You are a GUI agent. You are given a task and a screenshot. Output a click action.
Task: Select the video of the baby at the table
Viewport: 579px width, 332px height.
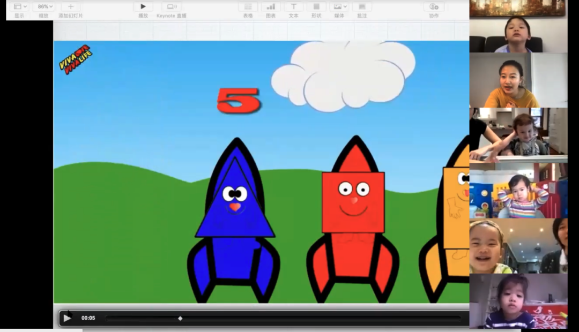[x=518, y=135]
